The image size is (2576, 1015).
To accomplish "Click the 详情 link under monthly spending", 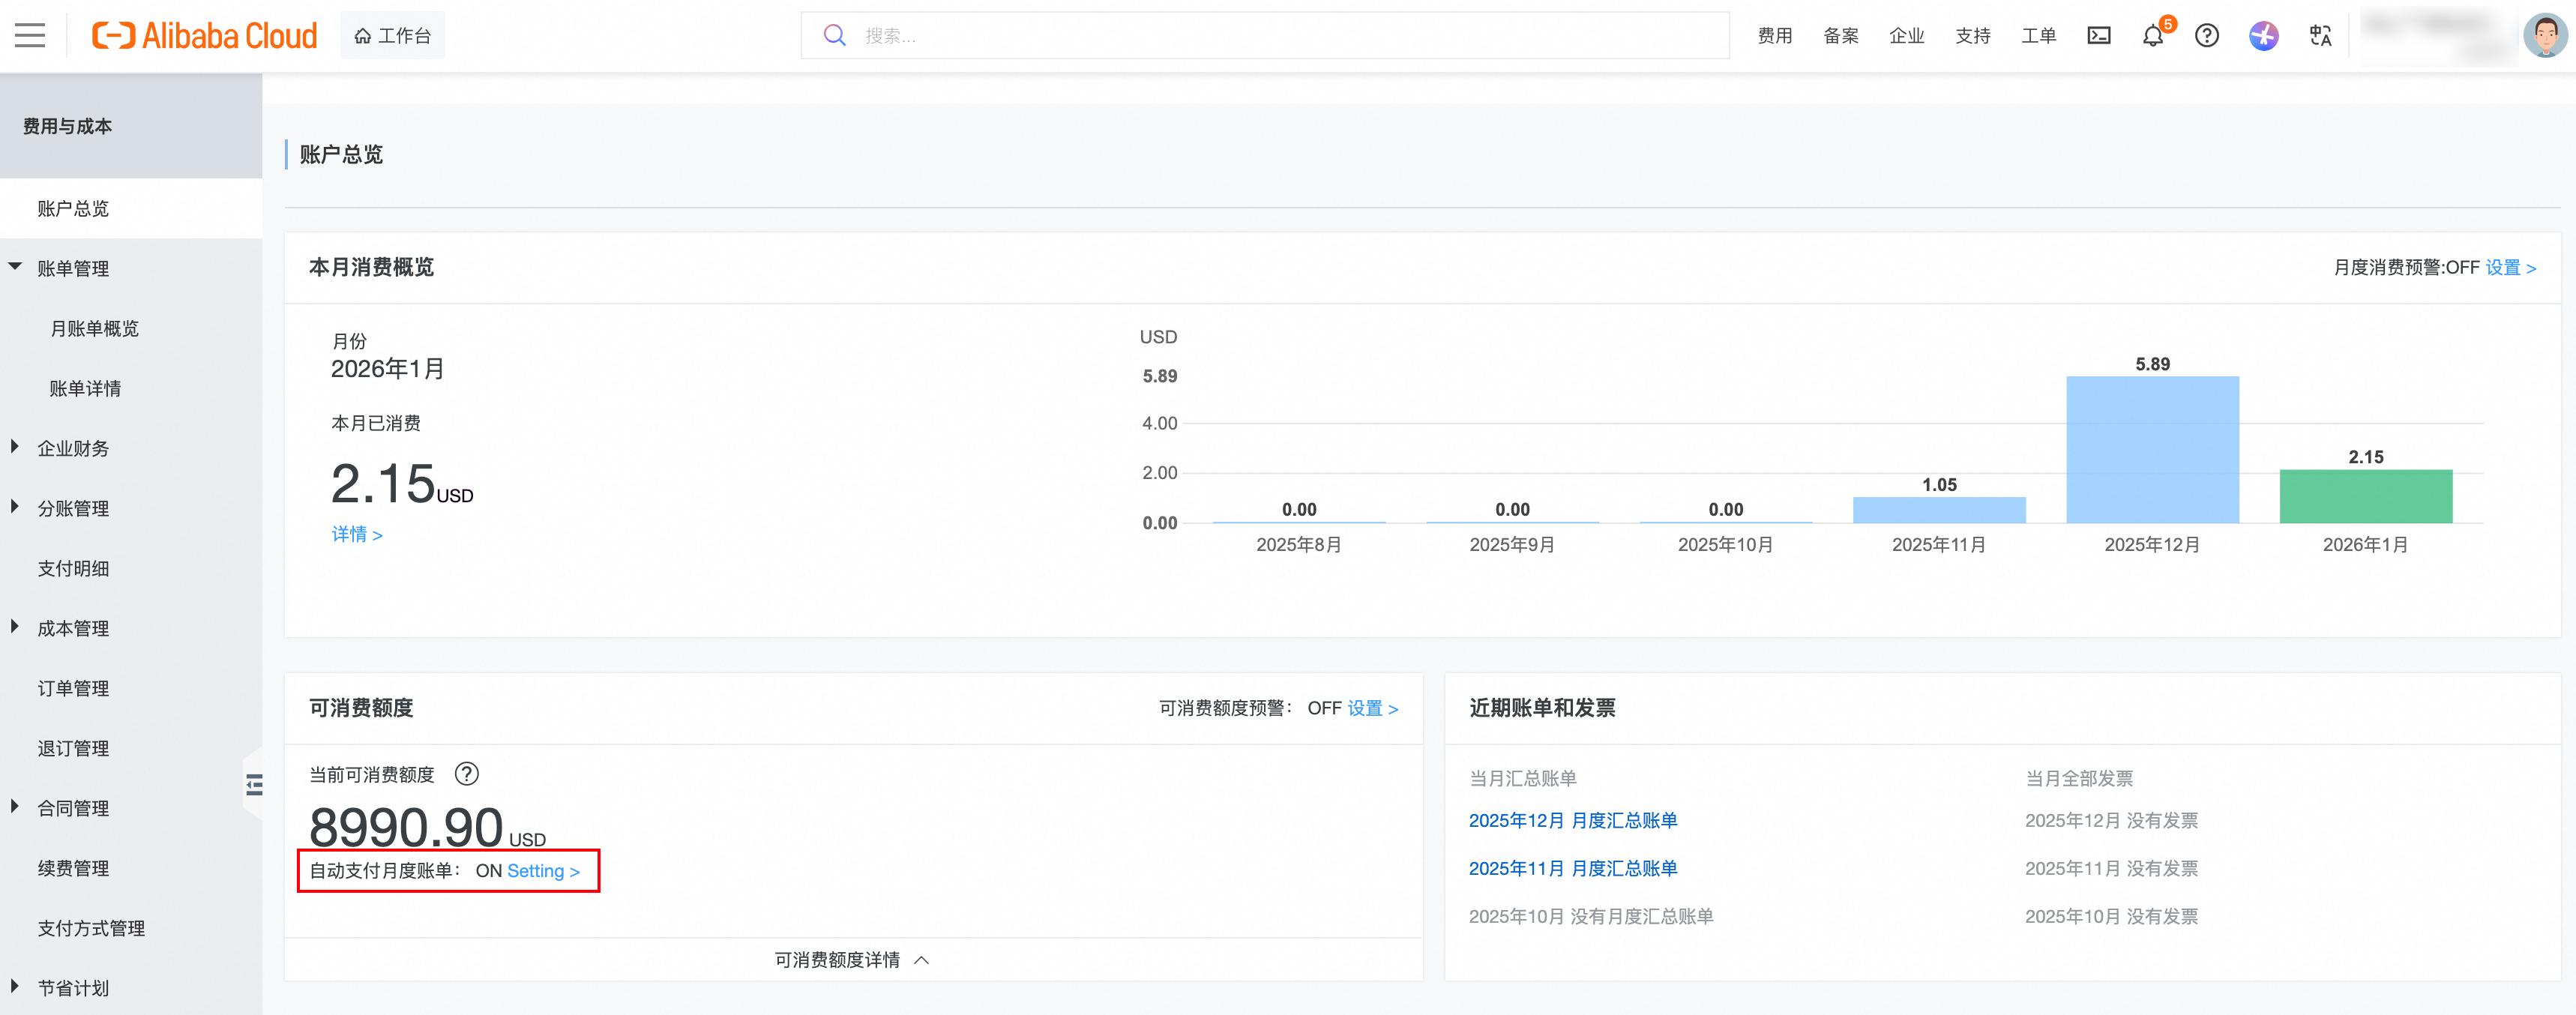I will coord(356,534).
